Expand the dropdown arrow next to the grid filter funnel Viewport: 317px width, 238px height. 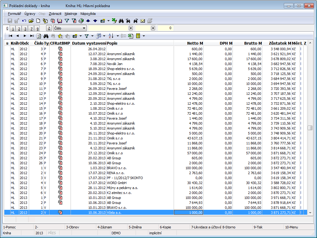92,36
